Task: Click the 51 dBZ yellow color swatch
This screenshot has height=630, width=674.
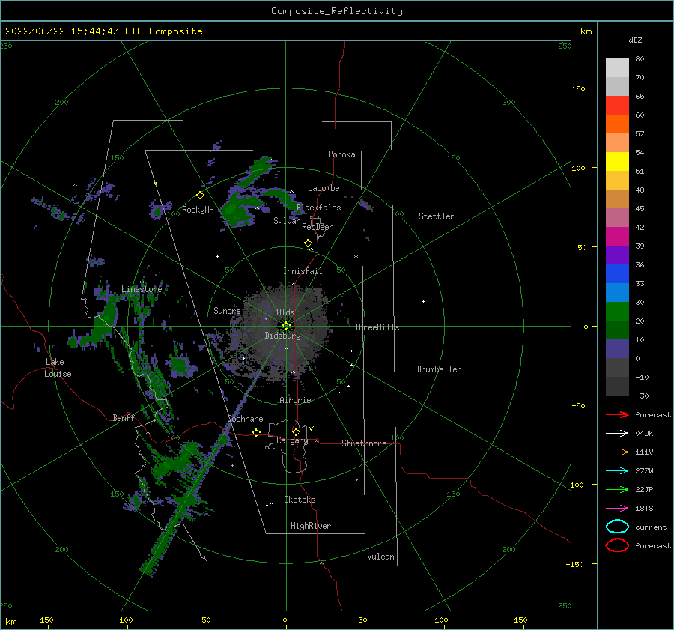Action: (x=617, y=162)
